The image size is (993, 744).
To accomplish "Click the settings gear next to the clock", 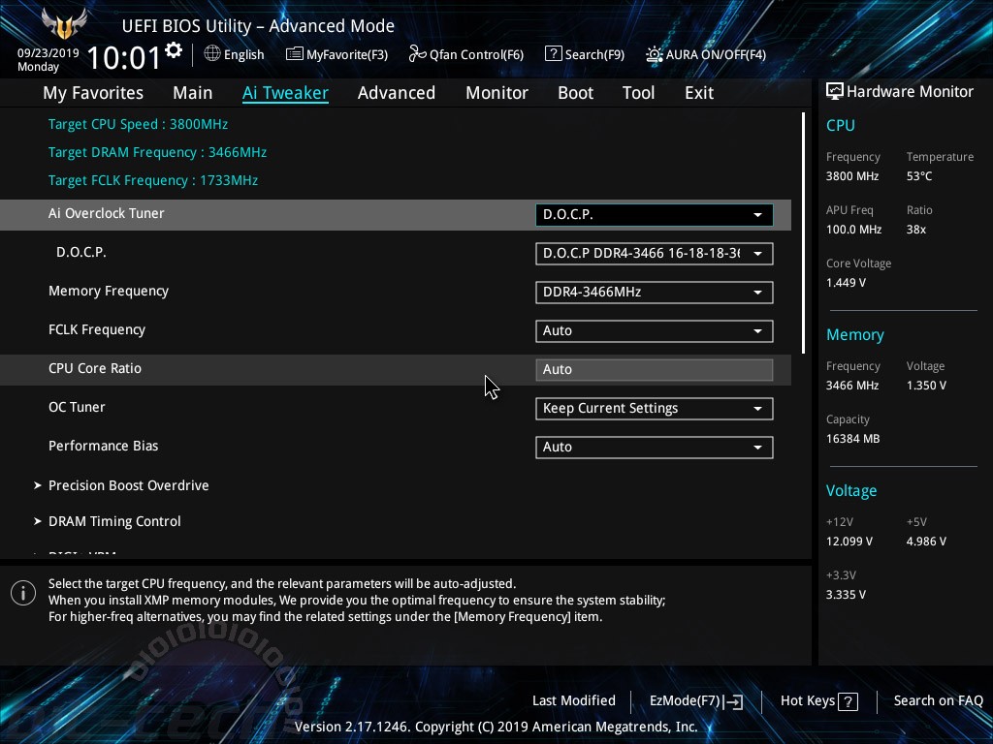I will [174, 50].
